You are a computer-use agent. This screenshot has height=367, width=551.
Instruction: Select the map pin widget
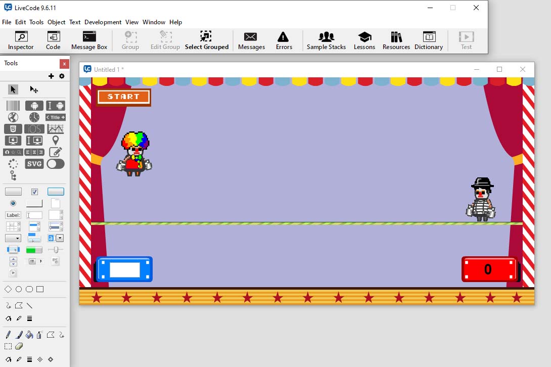pos(56,141)
